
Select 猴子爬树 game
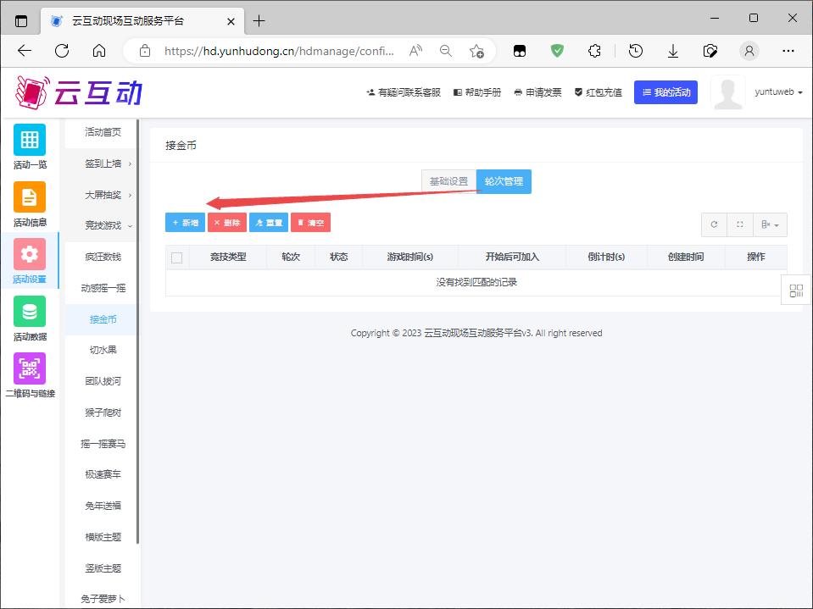(103, 412)
